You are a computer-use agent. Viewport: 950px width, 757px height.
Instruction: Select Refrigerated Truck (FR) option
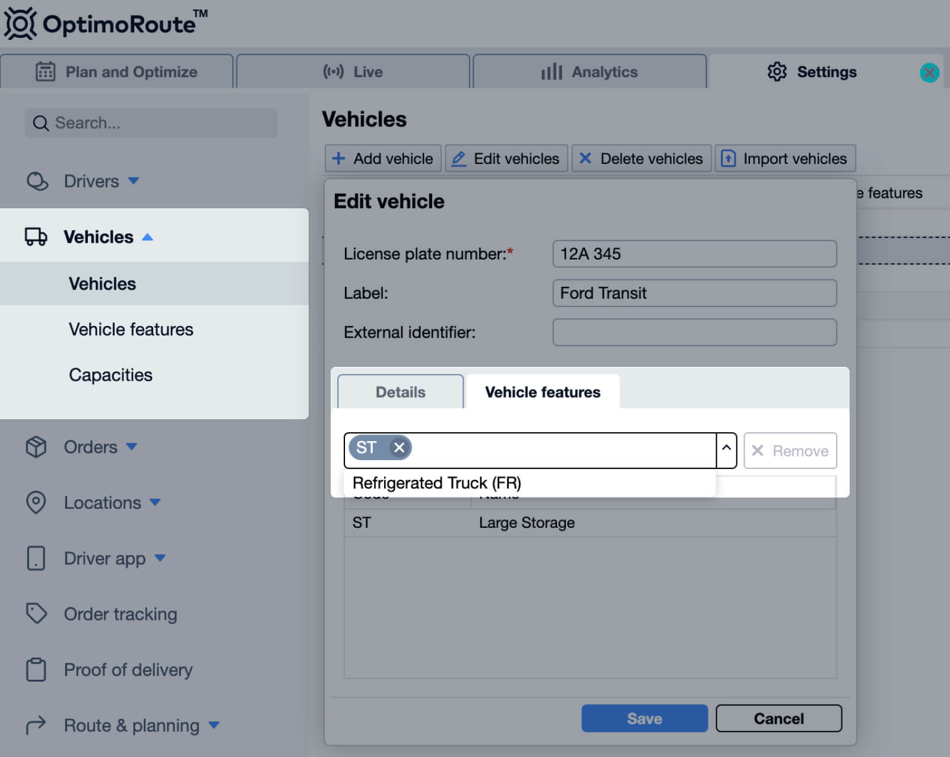[437, 483]
